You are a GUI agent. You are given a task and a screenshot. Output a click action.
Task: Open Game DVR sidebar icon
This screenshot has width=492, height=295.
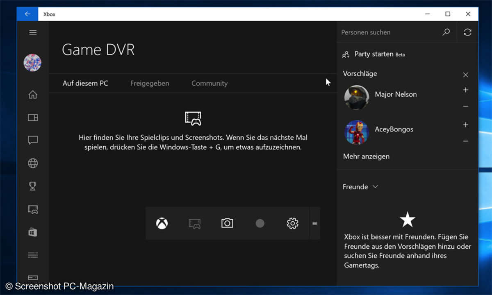[x=33, y=209]
